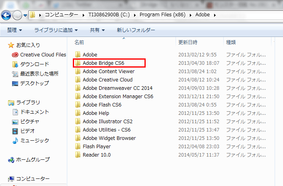283x186 pixels.
Task: Open ライブラリ in the navigation pane
Action: [28, 103]
